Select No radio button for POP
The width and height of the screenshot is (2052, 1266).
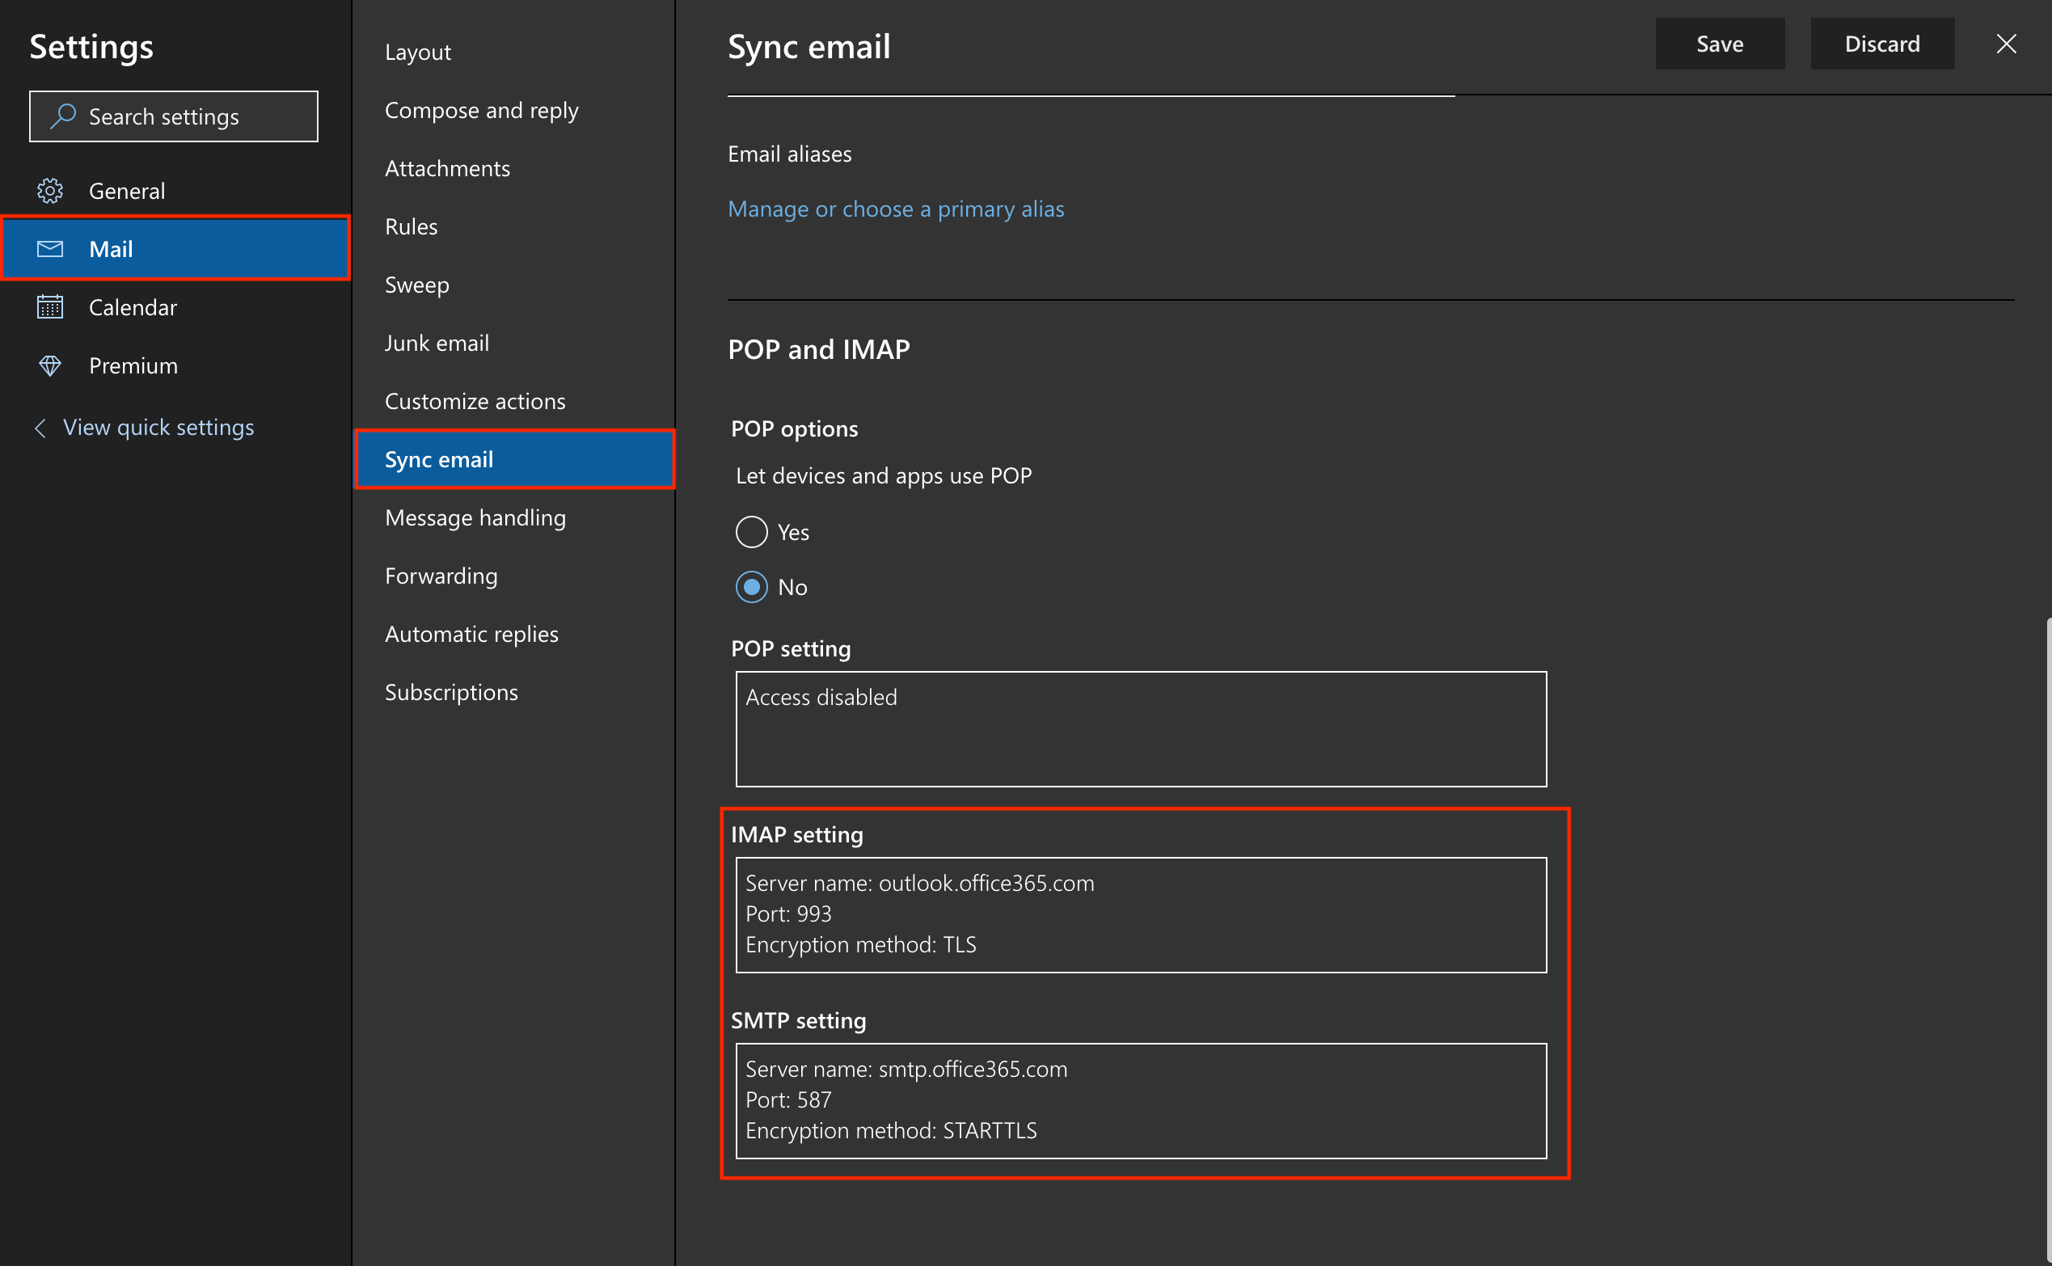[x=749, y=586]
